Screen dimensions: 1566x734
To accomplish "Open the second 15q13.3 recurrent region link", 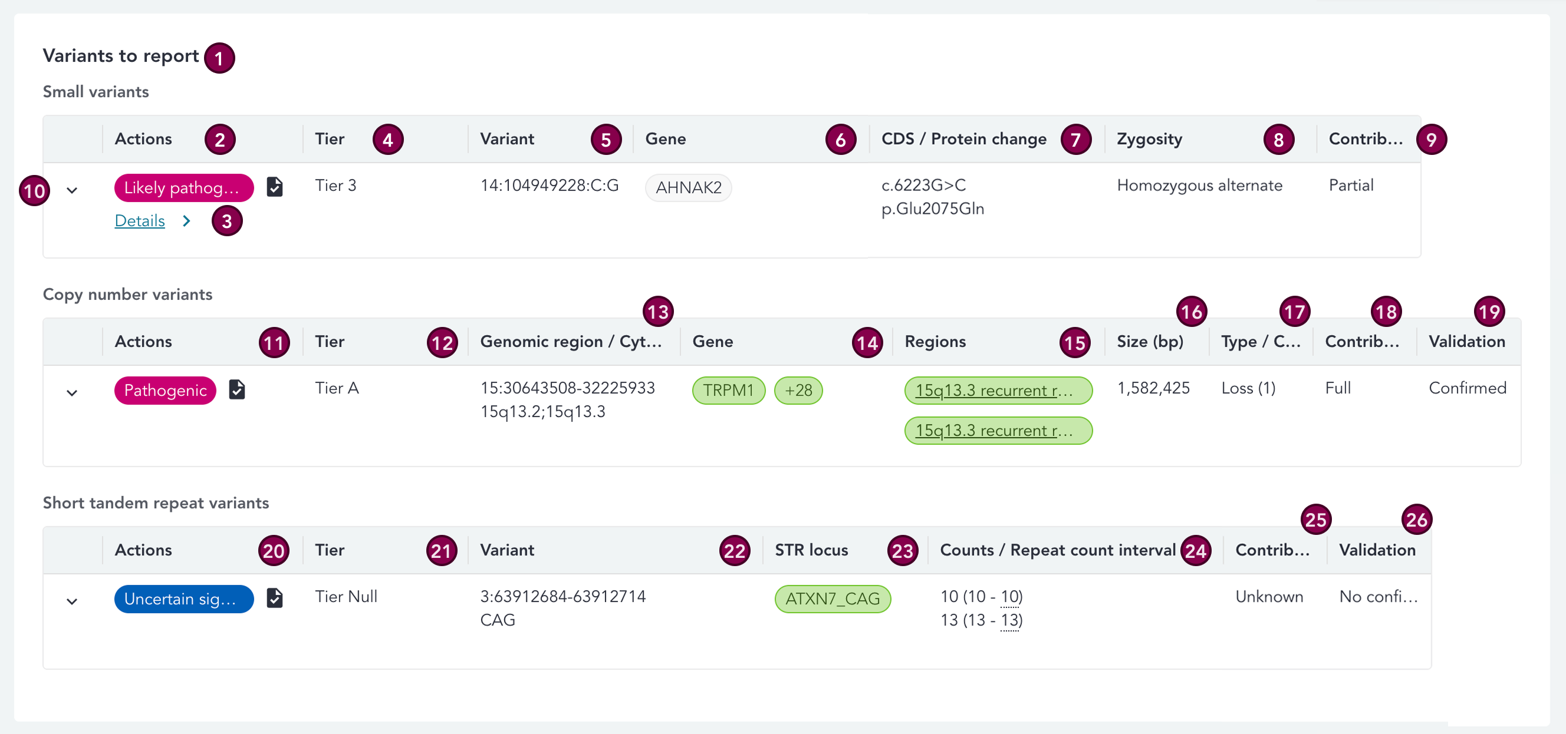I will tap(993, 430).
